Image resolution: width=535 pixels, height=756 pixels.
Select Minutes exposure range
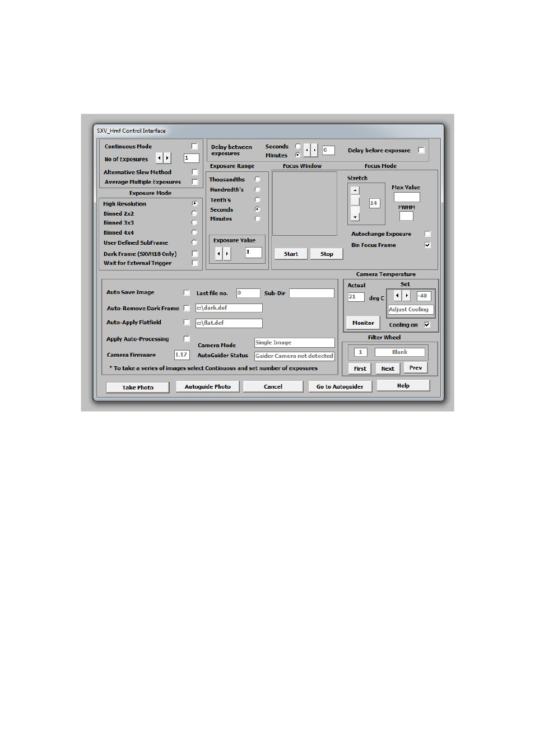258,218
